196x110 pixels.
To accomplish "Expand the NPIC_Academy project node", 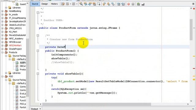I will point(2,39).
